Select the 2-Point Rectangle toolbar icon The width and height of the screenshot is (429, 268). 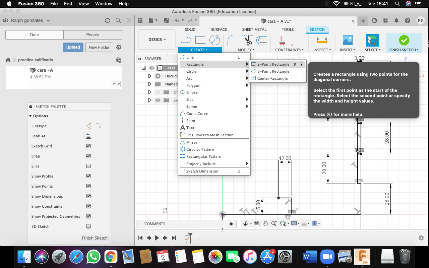(x=200, y=40)
